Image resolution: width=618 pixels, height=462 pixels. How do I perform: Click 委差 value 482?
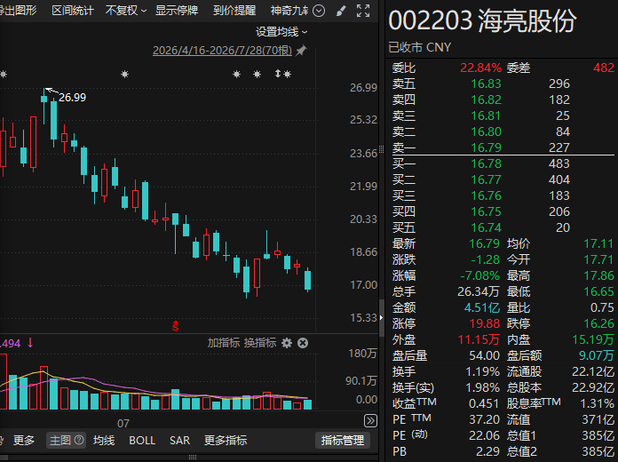click(x=604, y=68)
